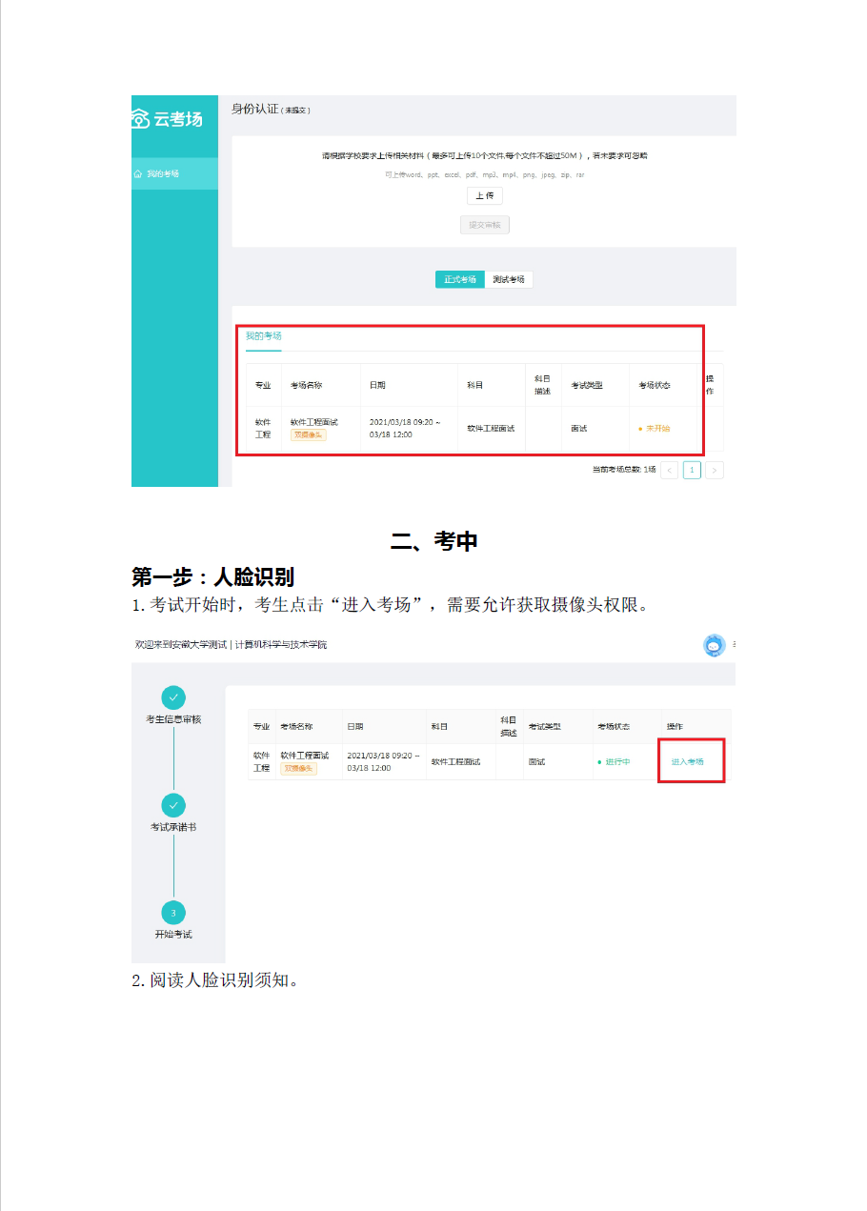Click 软件工程 major cell in the 未开始 row
The width and height of the screenshot is (867, 1211).
tap(263, 428)
